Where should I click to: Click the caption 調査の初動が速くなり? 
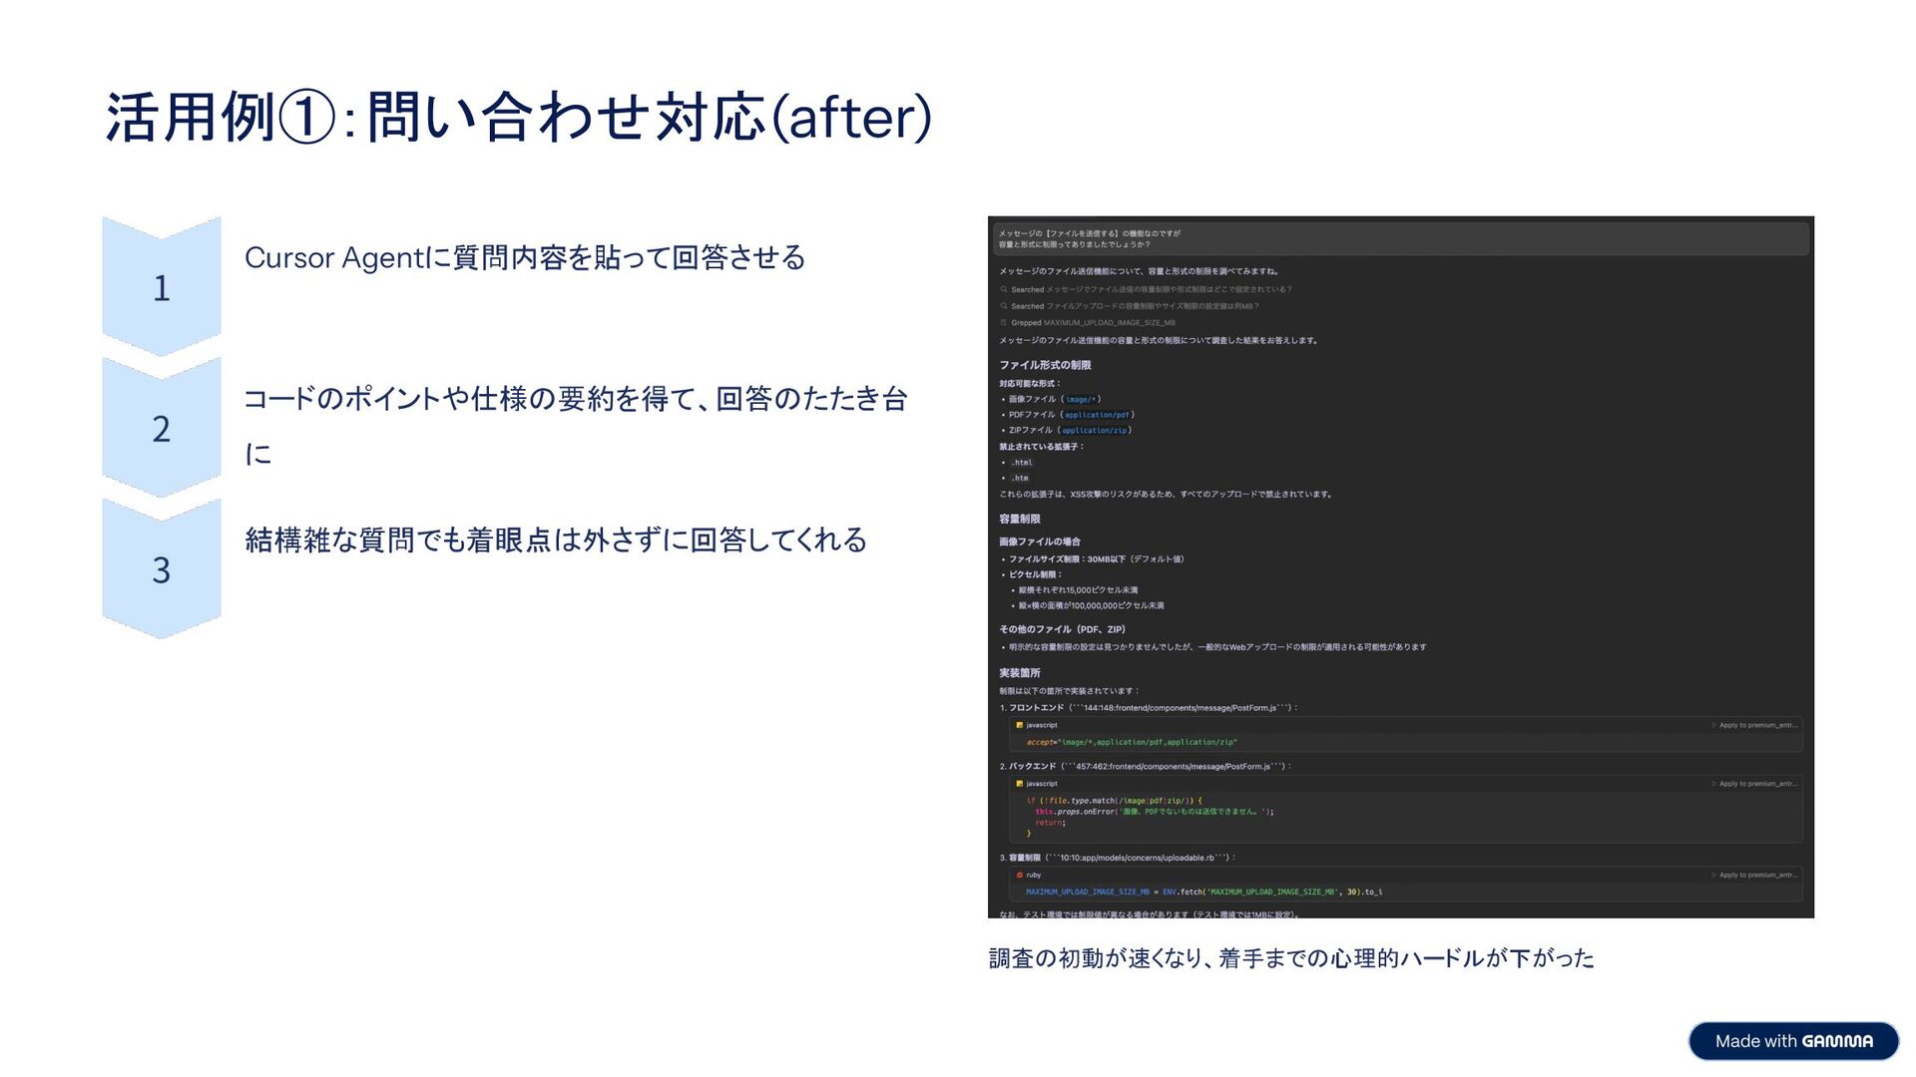point(1291,958)
